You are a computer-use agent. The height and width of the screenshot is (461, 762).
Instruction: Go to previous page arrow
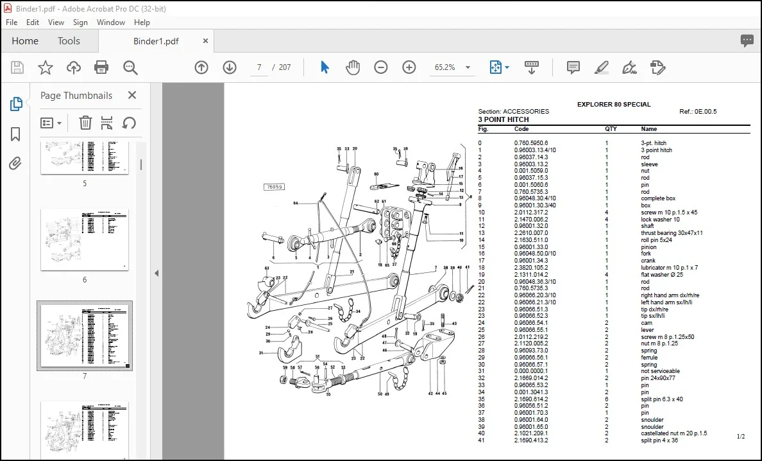[x=201, y=67]
